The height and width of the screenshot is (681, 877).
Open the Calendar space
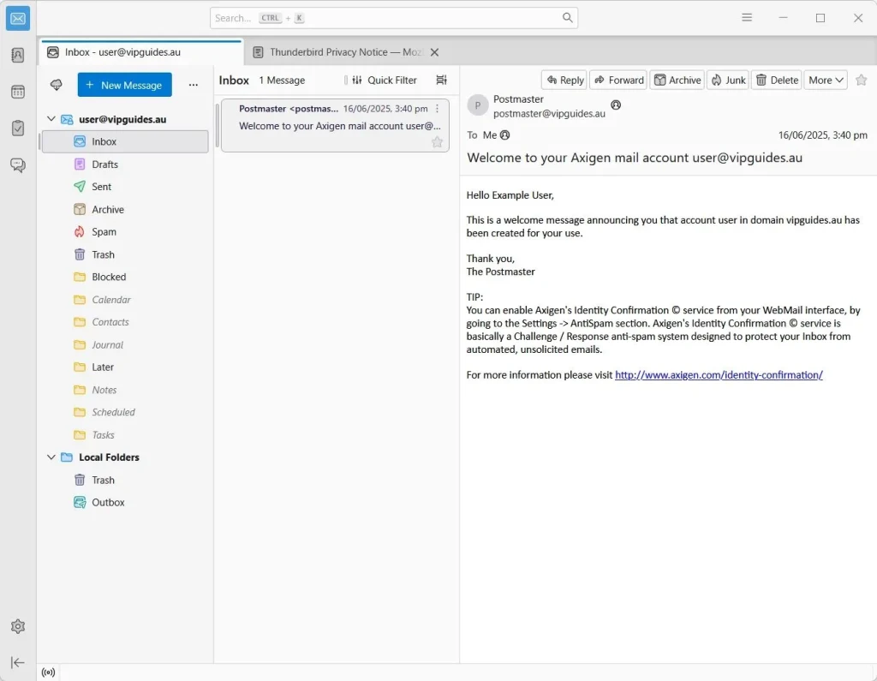tap(17, 92)
